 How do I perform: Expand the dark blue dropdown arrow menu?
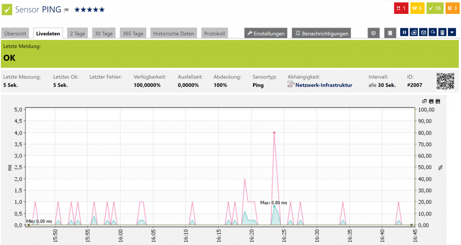click(452, 33)
